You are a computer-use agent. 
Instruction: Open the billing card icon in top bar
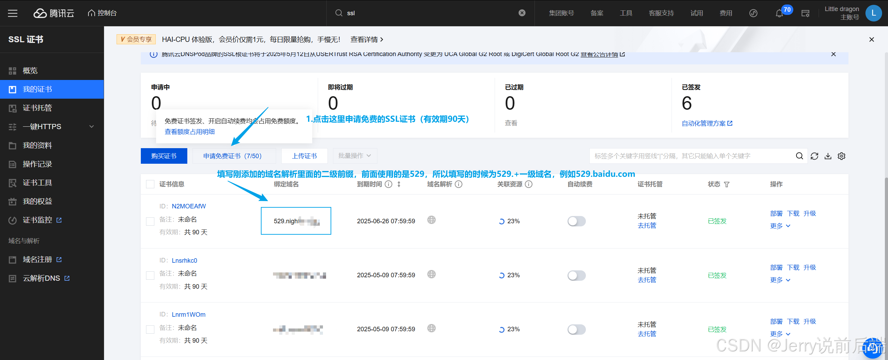(x=805, y=13)
